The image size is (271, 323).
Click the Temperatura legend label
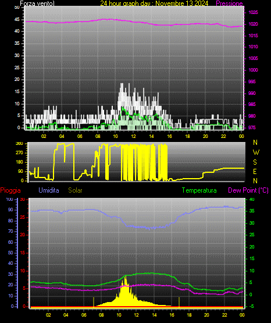pyautogui.click(x=199, y=190)
